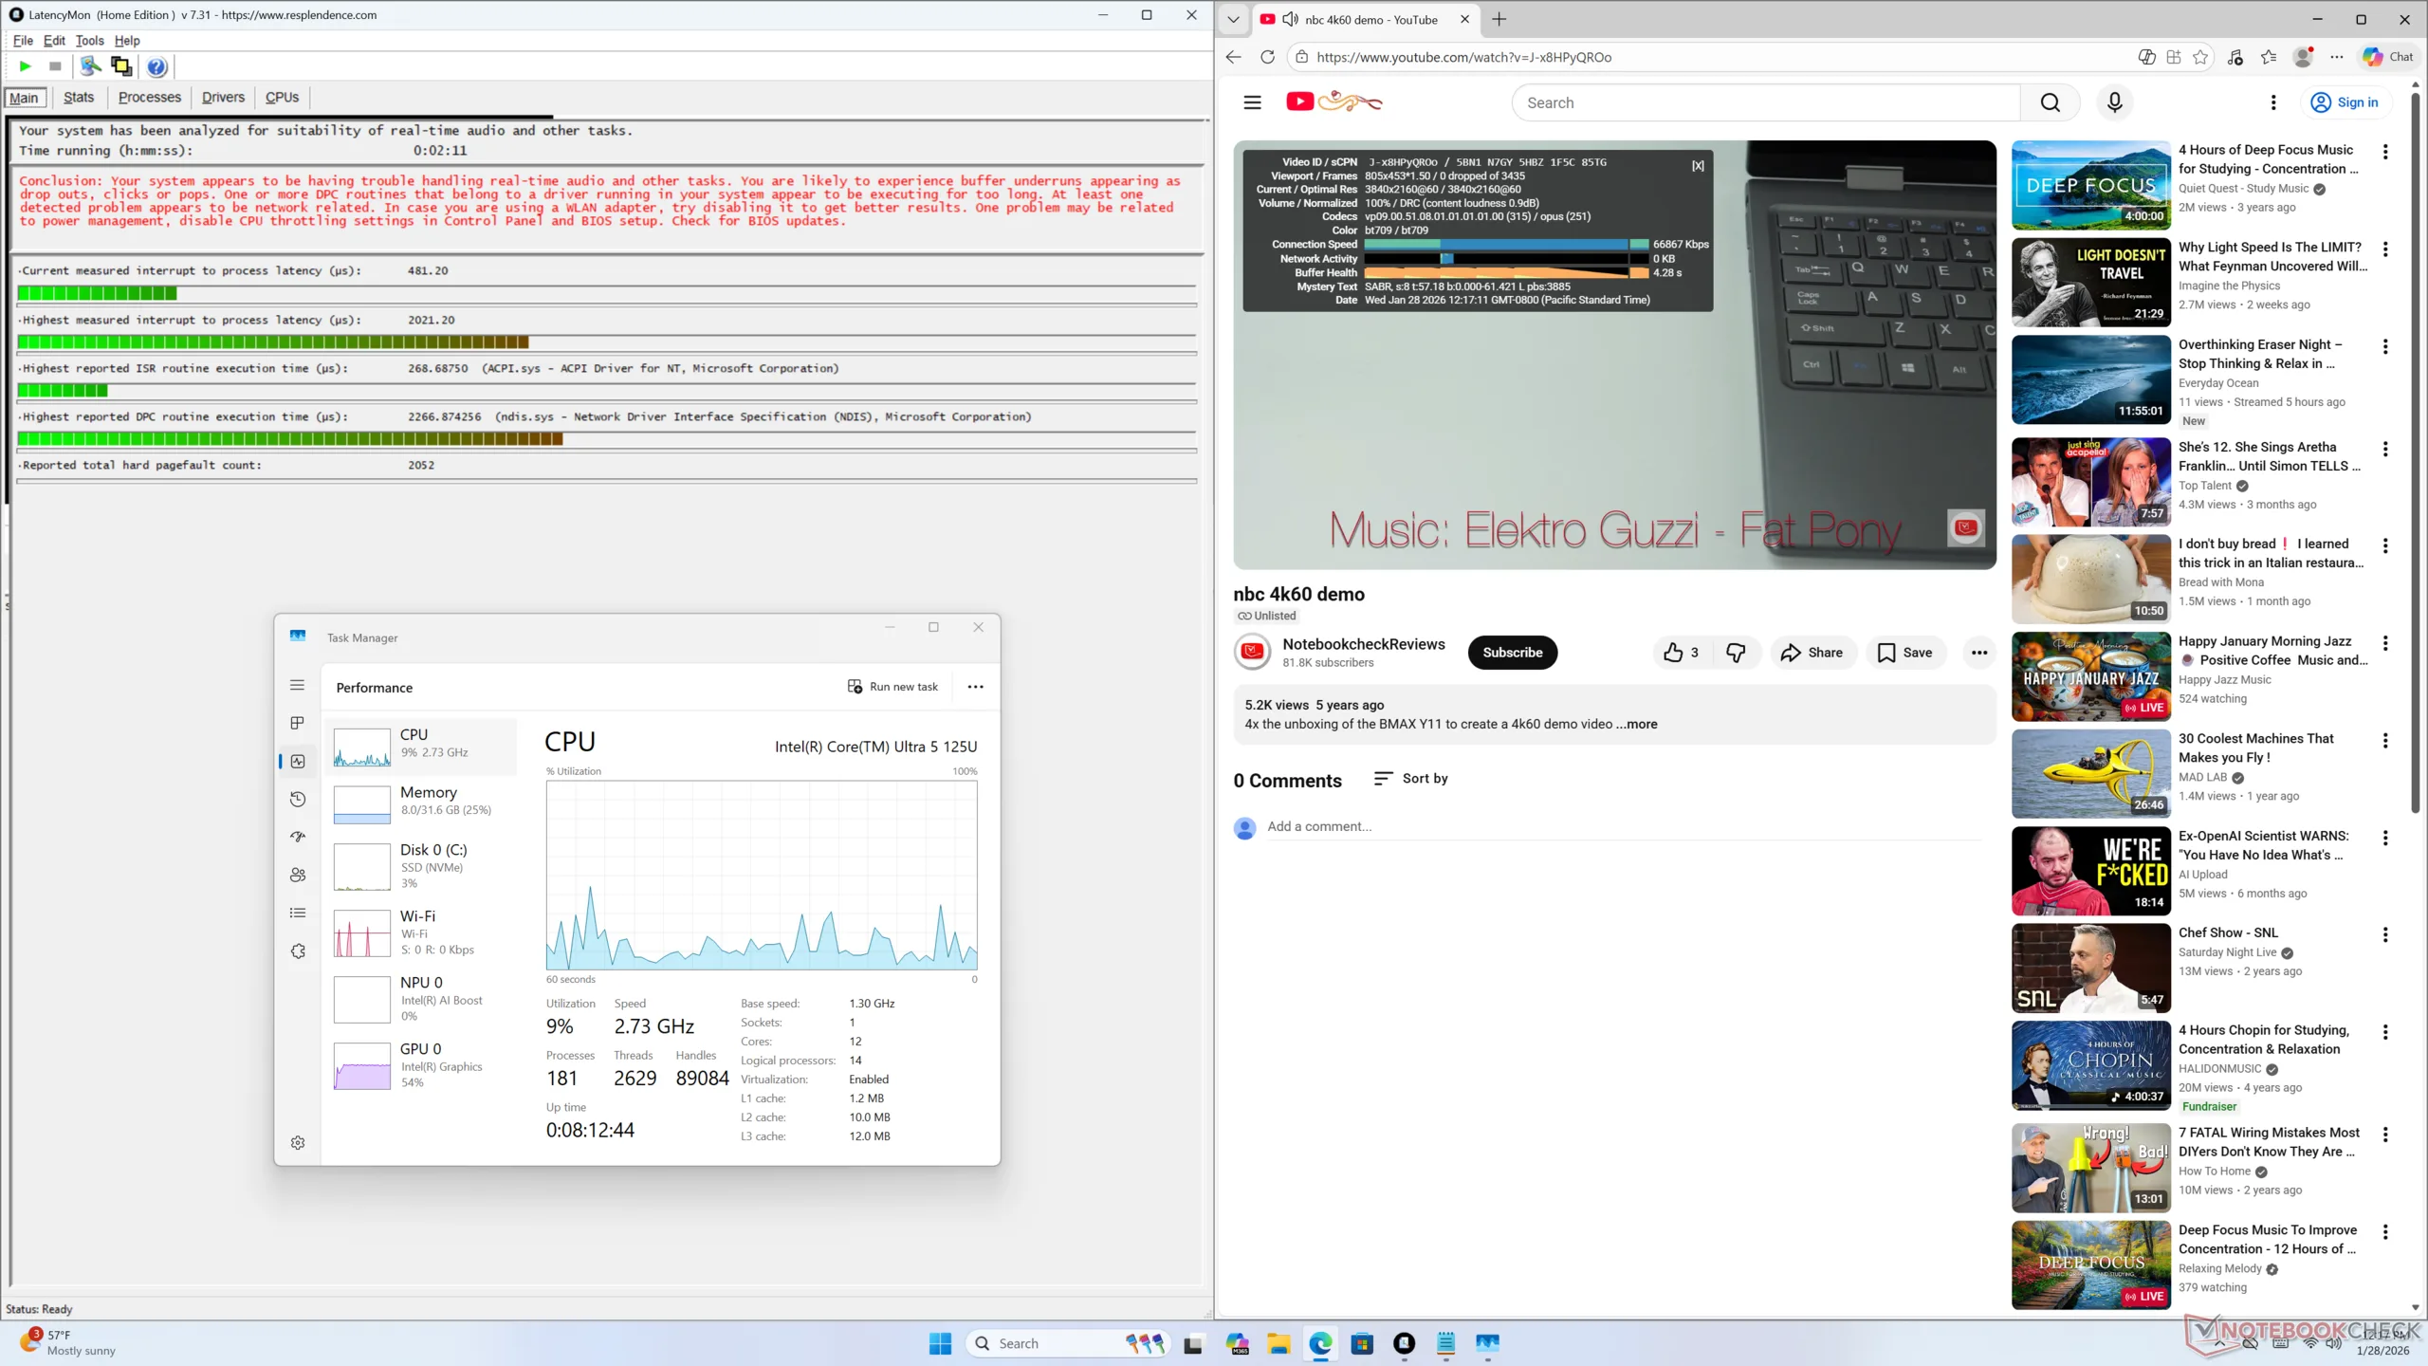The image size is (2428, 1366).
Task: Open Task Manager App history icon
Action: (x=298, y=799)
